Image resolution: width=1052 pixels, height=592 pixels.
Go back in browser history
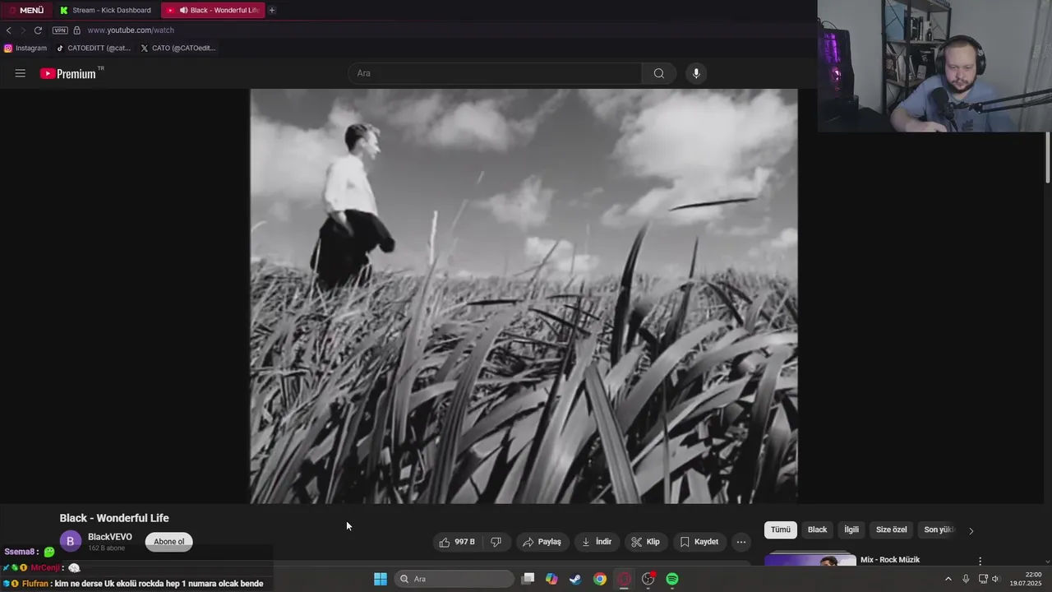click(x=8, y=30)
